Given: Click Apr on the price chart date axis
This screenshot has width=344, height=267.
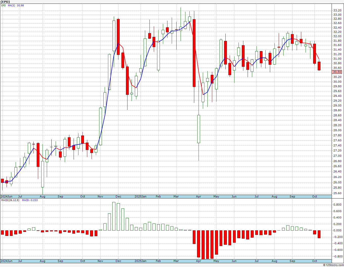Looking at the screenshot, I should 199,196.
